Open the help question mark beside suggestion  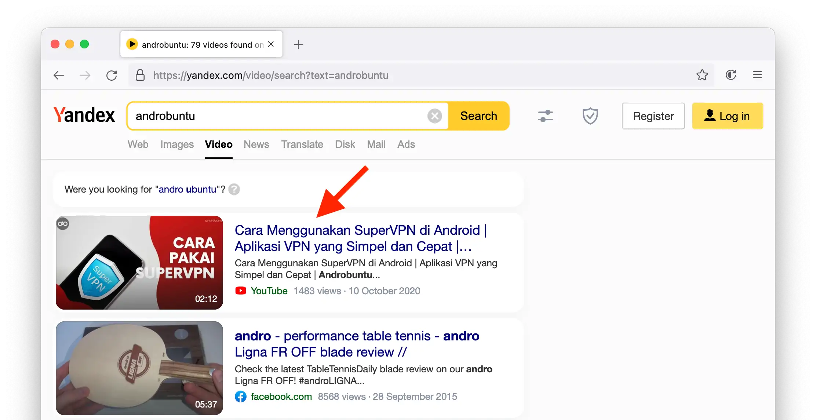234,189
